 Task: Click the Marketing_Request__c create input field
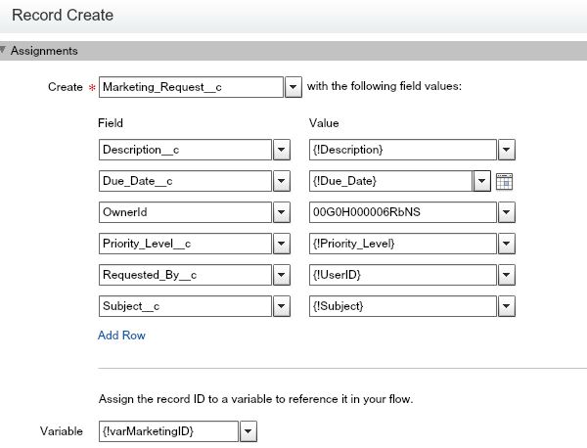point(191,88)
